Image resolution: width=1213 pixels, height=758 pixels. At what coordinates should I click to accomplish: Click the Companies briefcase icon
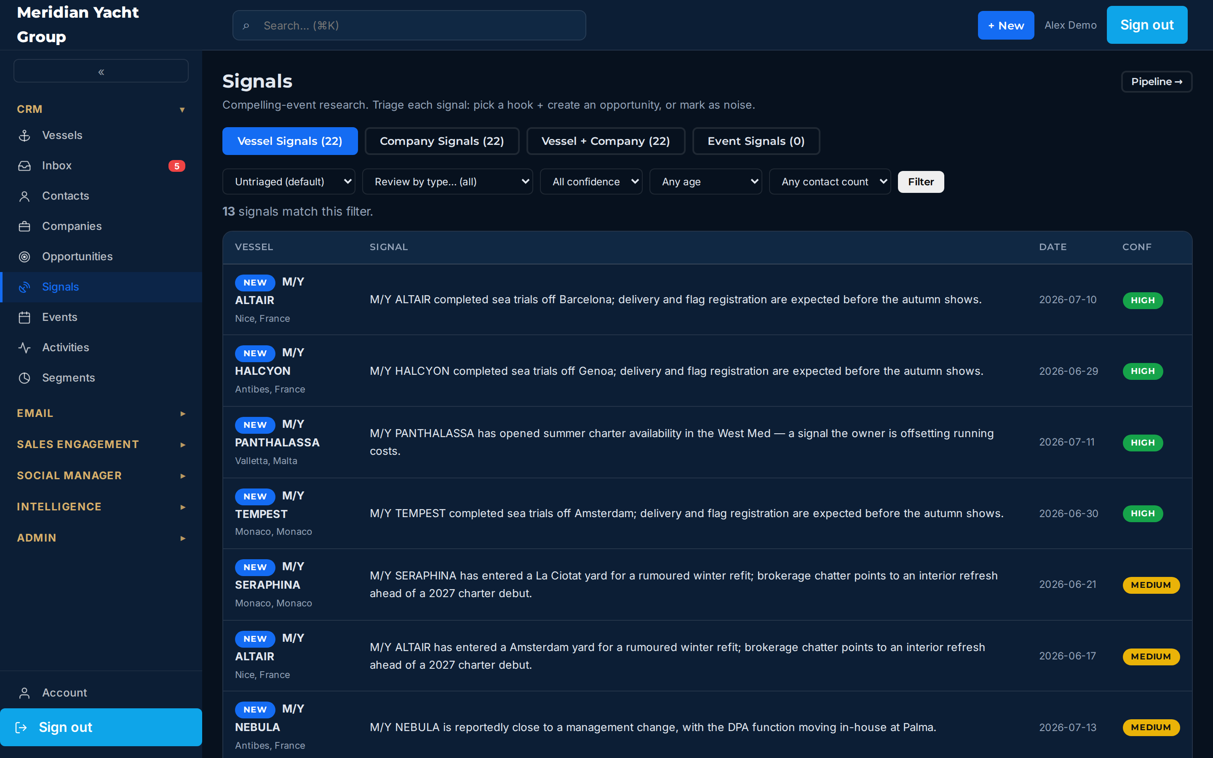24,227
